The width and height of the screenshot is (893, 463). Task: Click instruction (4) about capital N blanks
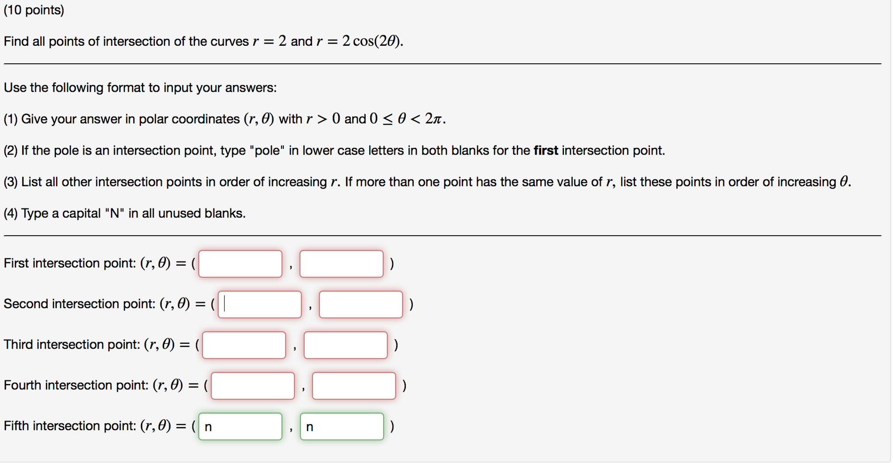[x=124, y=213]
